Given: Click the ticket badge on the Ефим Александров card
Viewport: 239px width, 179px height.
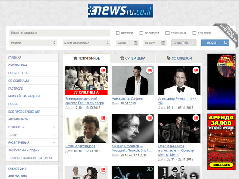Looking at the screenshot, I should pos(103,118).
